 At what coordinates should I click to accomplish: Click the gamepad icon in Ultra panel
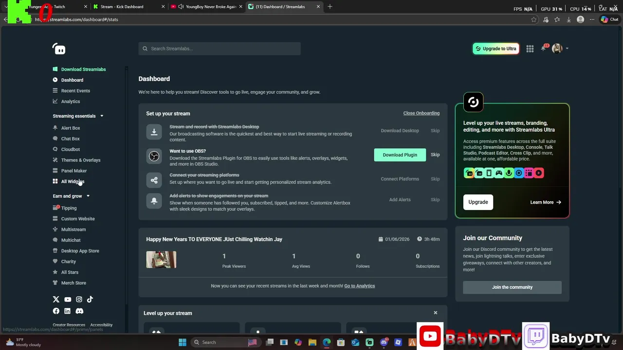pyautogui.click(x=499, y=173)
